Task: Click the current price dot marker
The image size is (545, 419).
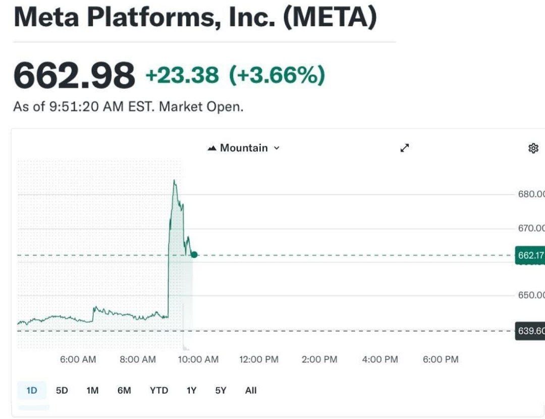Action: tap(194, 254)
